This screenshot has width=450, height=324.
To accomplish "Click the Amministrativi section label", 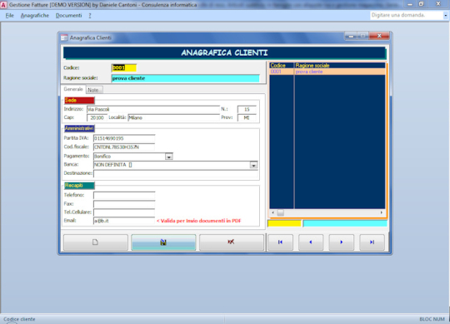I will pyautogui.click(x=79, y=128).
